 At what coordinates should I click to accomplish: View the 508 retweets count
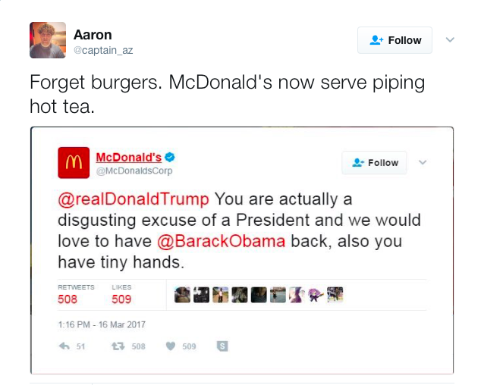(68, 299)
